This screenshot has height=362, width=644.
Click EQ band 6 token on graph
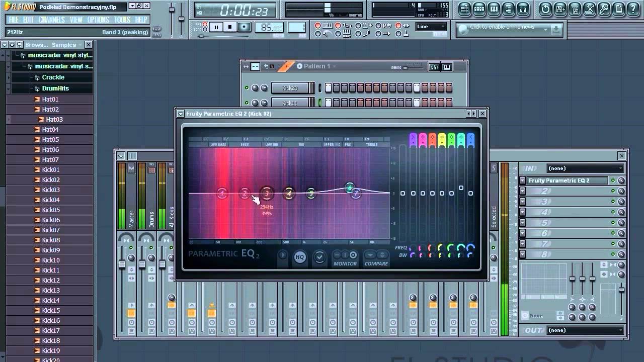pyautogui.click(x=350, y=188)
